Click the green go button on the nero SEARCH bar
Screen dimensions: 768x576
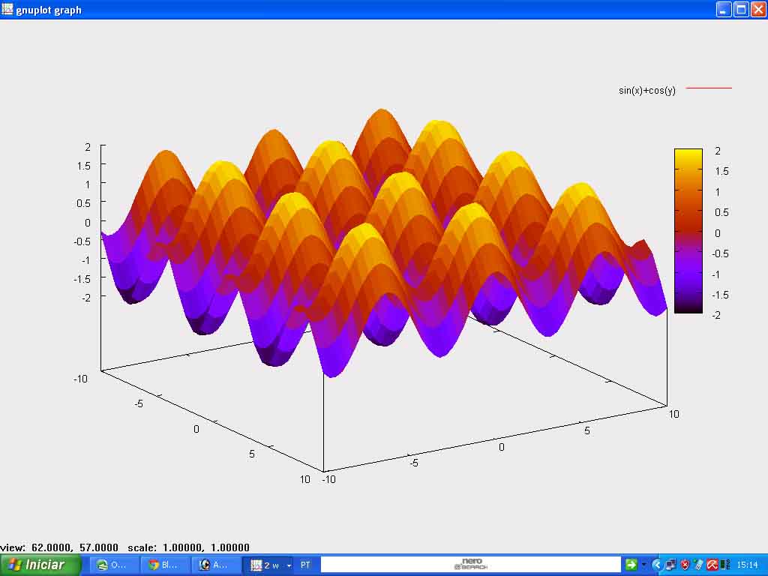(x=631, y=564)
